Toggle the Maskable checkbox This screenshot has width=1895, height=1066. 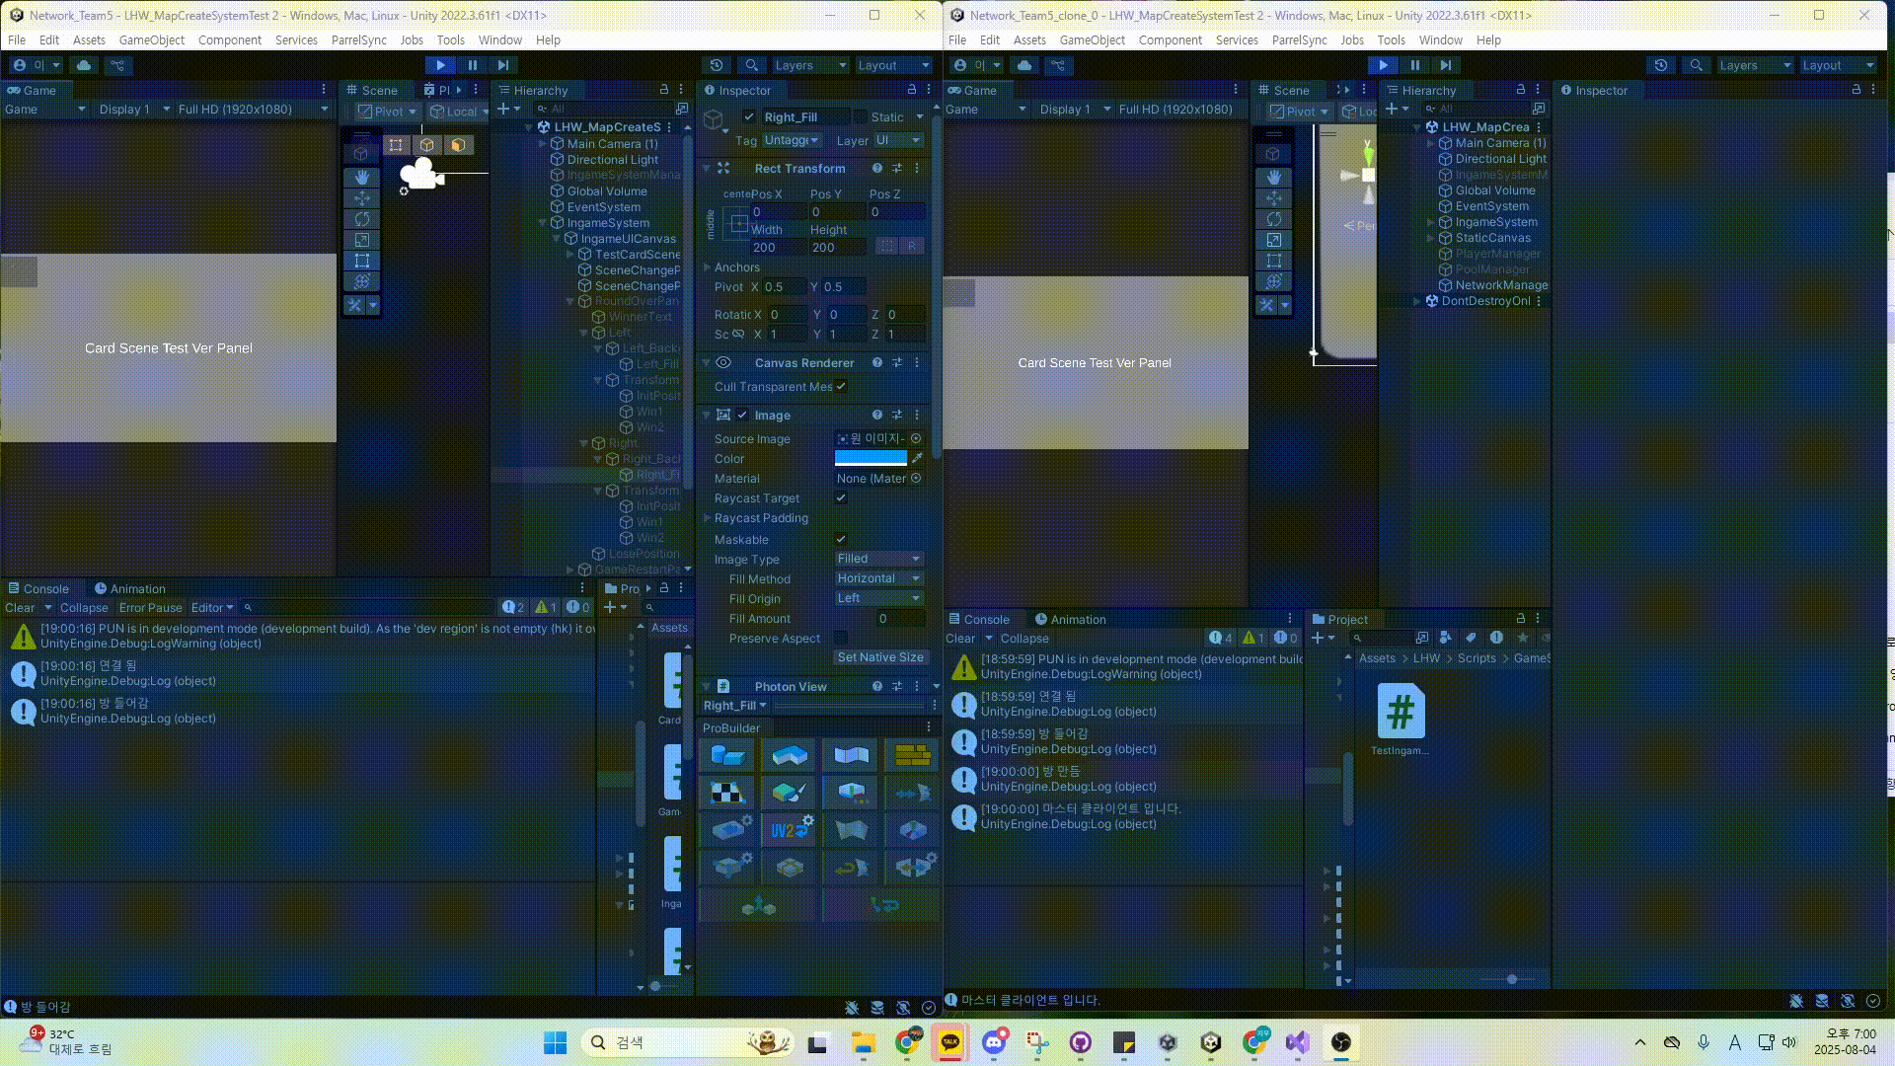841,540
